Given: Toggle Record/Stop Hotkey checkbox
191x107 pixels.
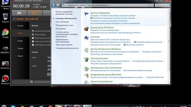Looking at the screenshot, I should click(33, 31).
